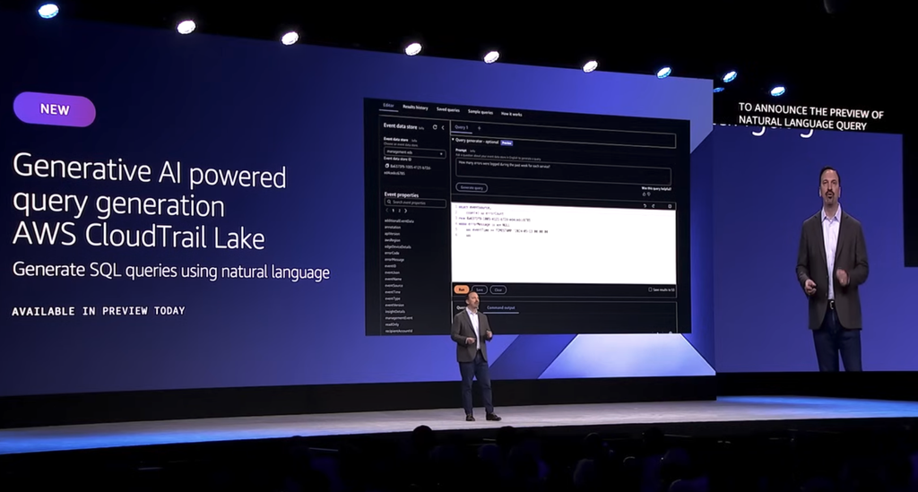Click the errorCode property
The width and height of the screenshot is (918, 492).
point(392,254)
